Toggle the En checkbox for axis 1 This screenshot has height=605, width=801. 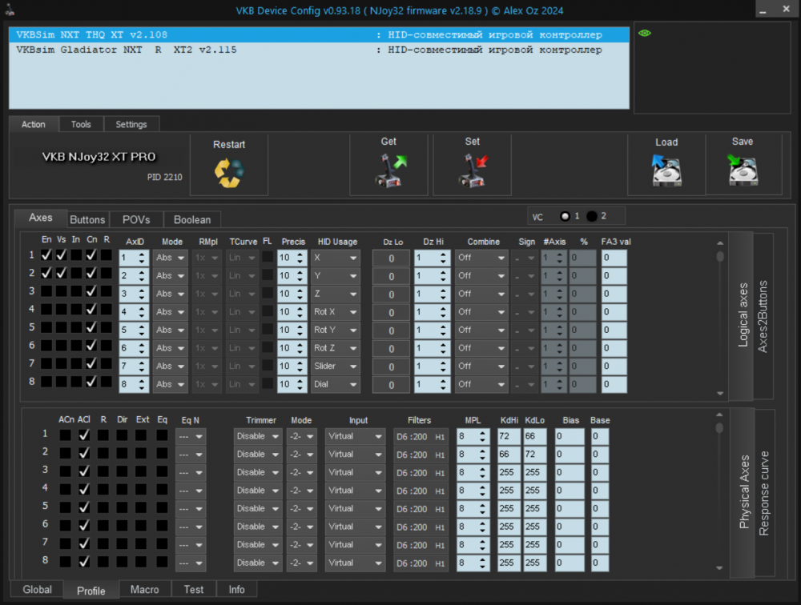[x=46, y=254]
